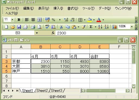Print the worksheet

pyautogui.click(x=33, y=27)
